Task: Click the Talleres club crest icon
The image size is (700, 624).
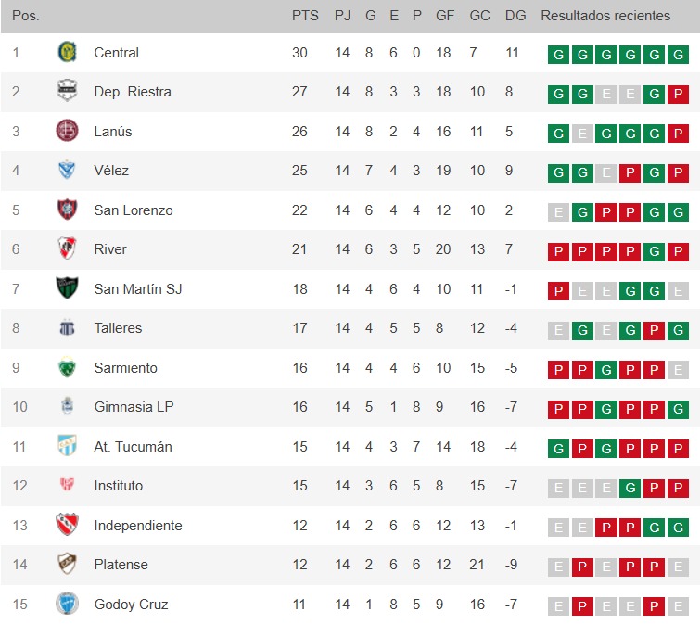Action: click(x=68, y=328)
